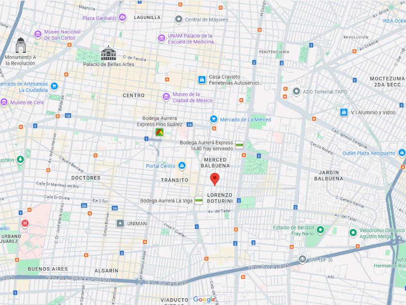
Task: Select the red hospital H icon
Action: [25, 223]
